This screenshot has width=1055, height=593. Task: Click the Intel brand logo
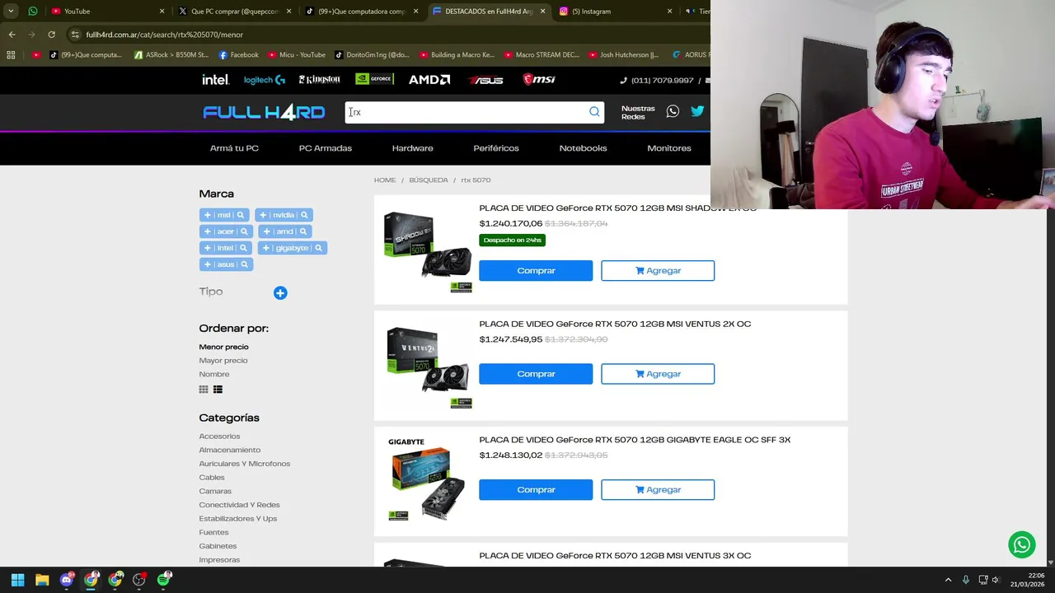tap(215, 80)
